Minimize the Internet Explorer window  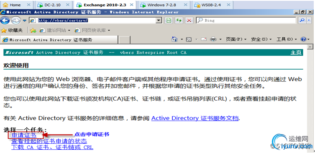click(x=296, y=12)
